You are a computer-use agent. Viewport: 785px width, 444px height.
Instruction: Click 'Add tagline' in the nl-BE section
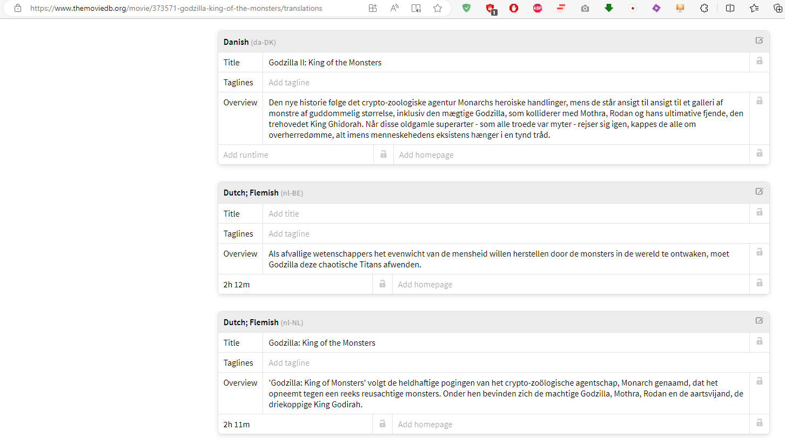click(289, 234)
